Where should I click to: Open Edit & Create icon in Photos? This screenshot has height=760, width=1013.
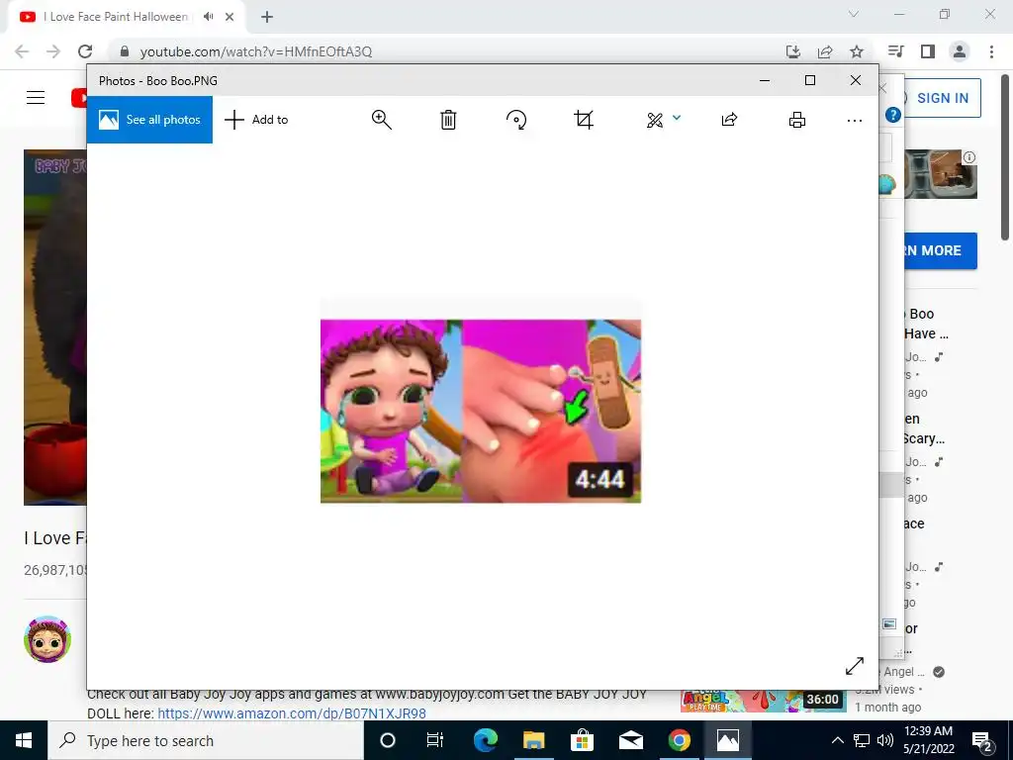(x=655, y=120)
